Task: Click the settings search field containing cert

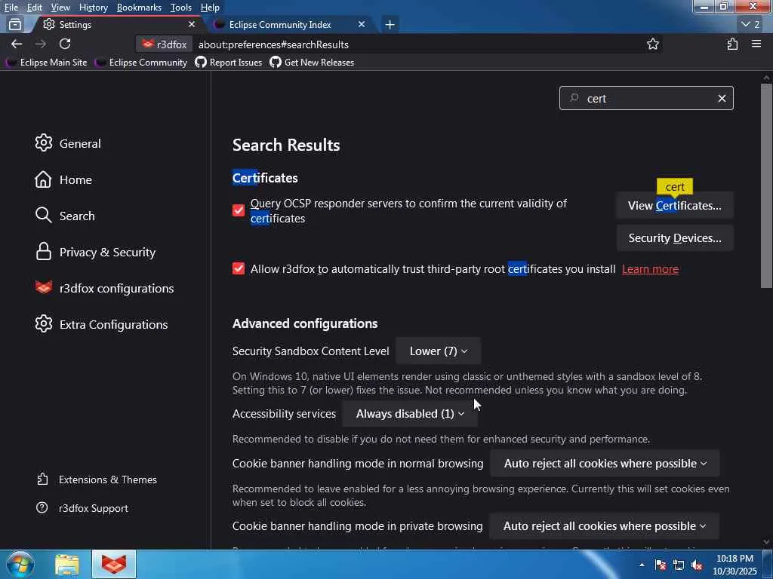Action: (646, 99)
